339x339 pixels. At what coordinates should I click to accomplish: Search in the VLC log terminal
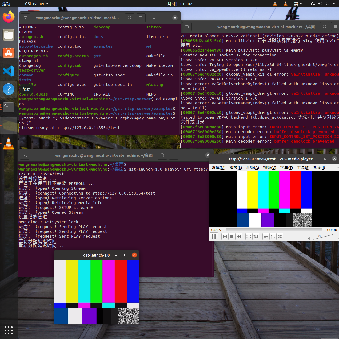coord(324,27)
